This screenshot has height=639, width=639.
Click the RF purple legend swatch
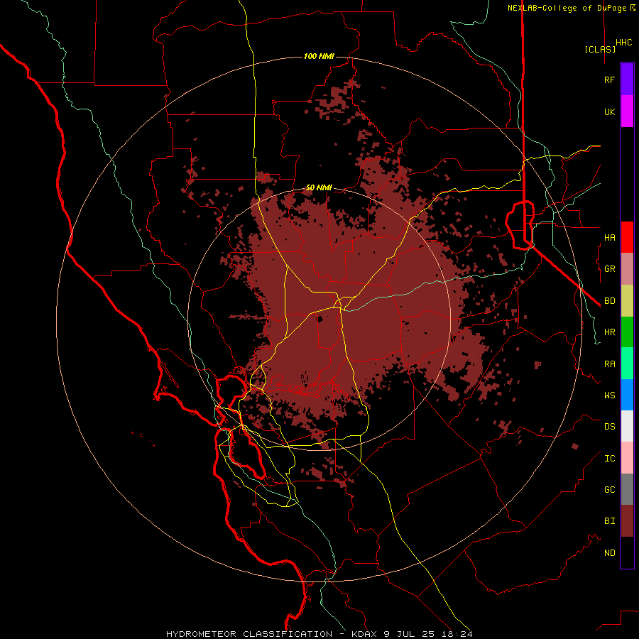(x=627, y=80)
